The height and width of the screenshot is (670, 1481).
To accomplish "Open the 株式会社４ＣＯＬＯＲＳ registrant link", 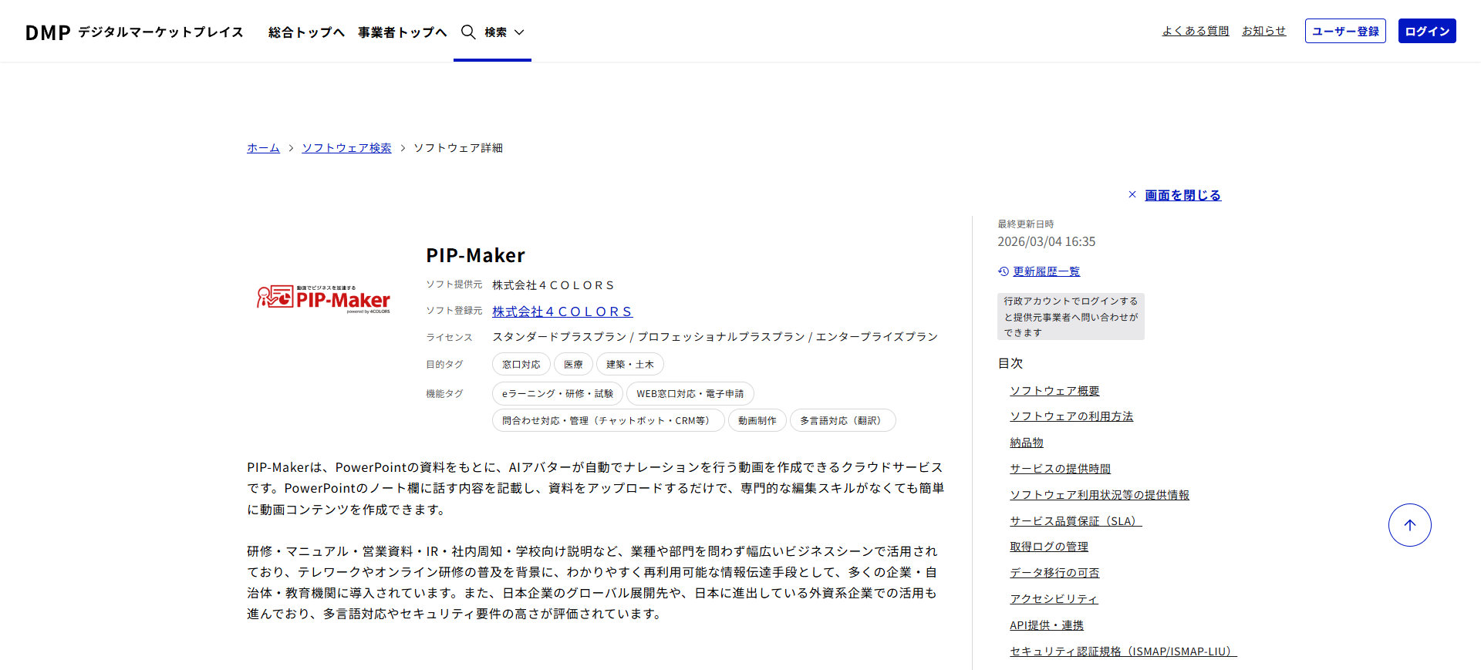I will [x=562, y=311].
